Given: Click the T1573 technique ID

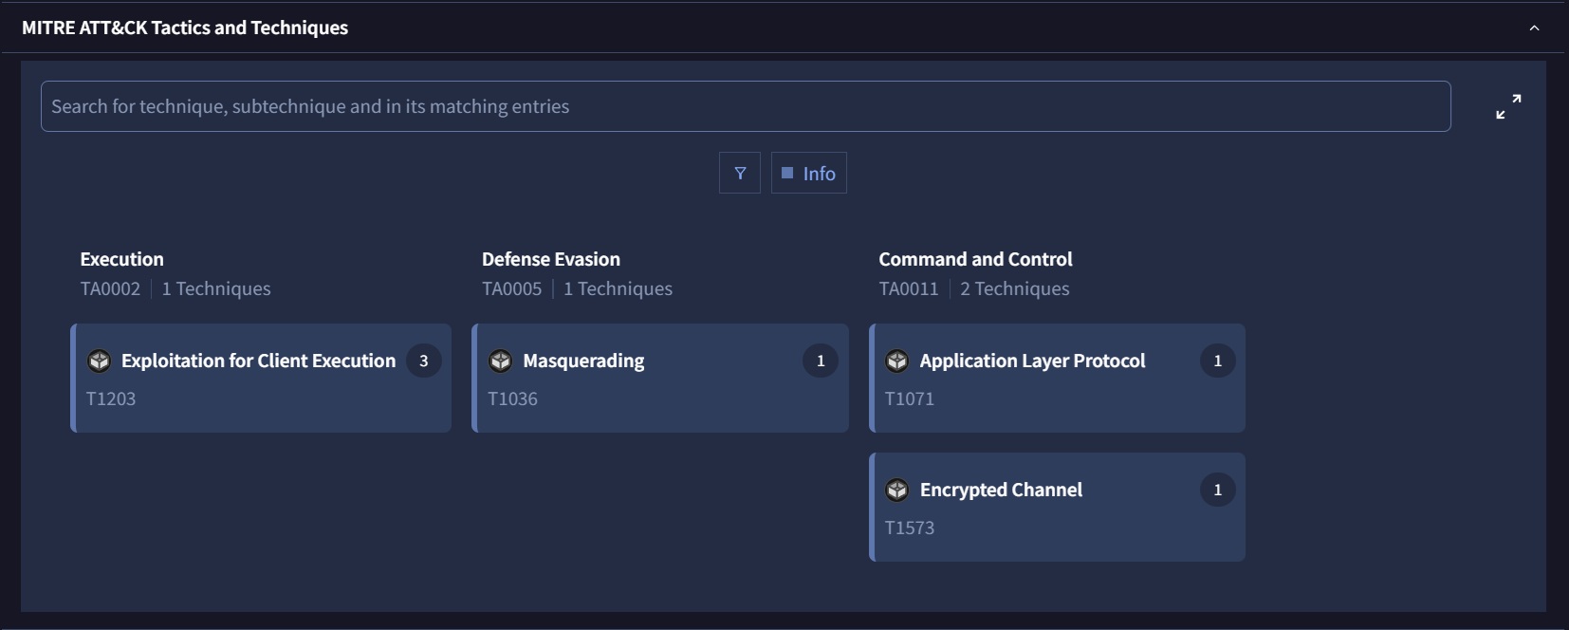Looking at the screenshot, I should point(910,528).
